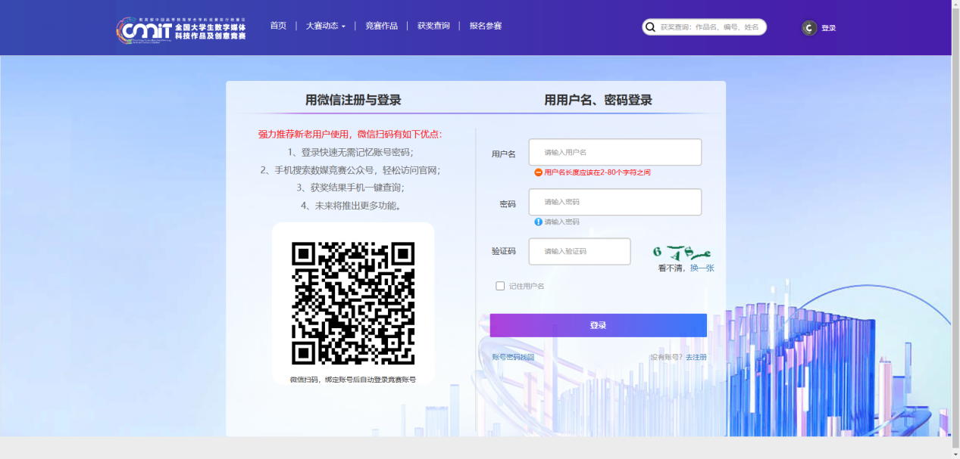Click the red username error icon
The width and height of the screenshot is (960, 459).
tap(538, 172)
